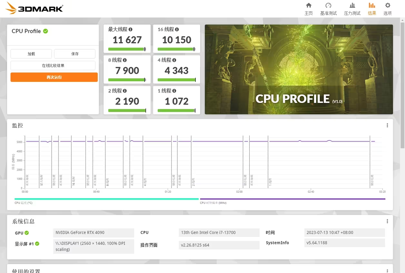Click the 系统信息 section heading
The height and width of the screenshot is (273, 405).
[x=23, y=221]
